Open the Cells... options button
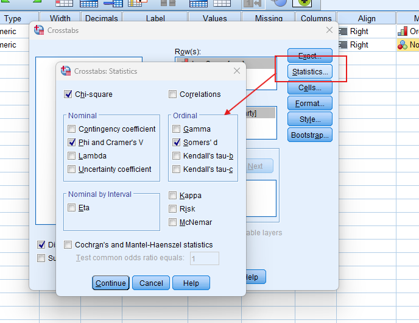 (x=310, y=88)
